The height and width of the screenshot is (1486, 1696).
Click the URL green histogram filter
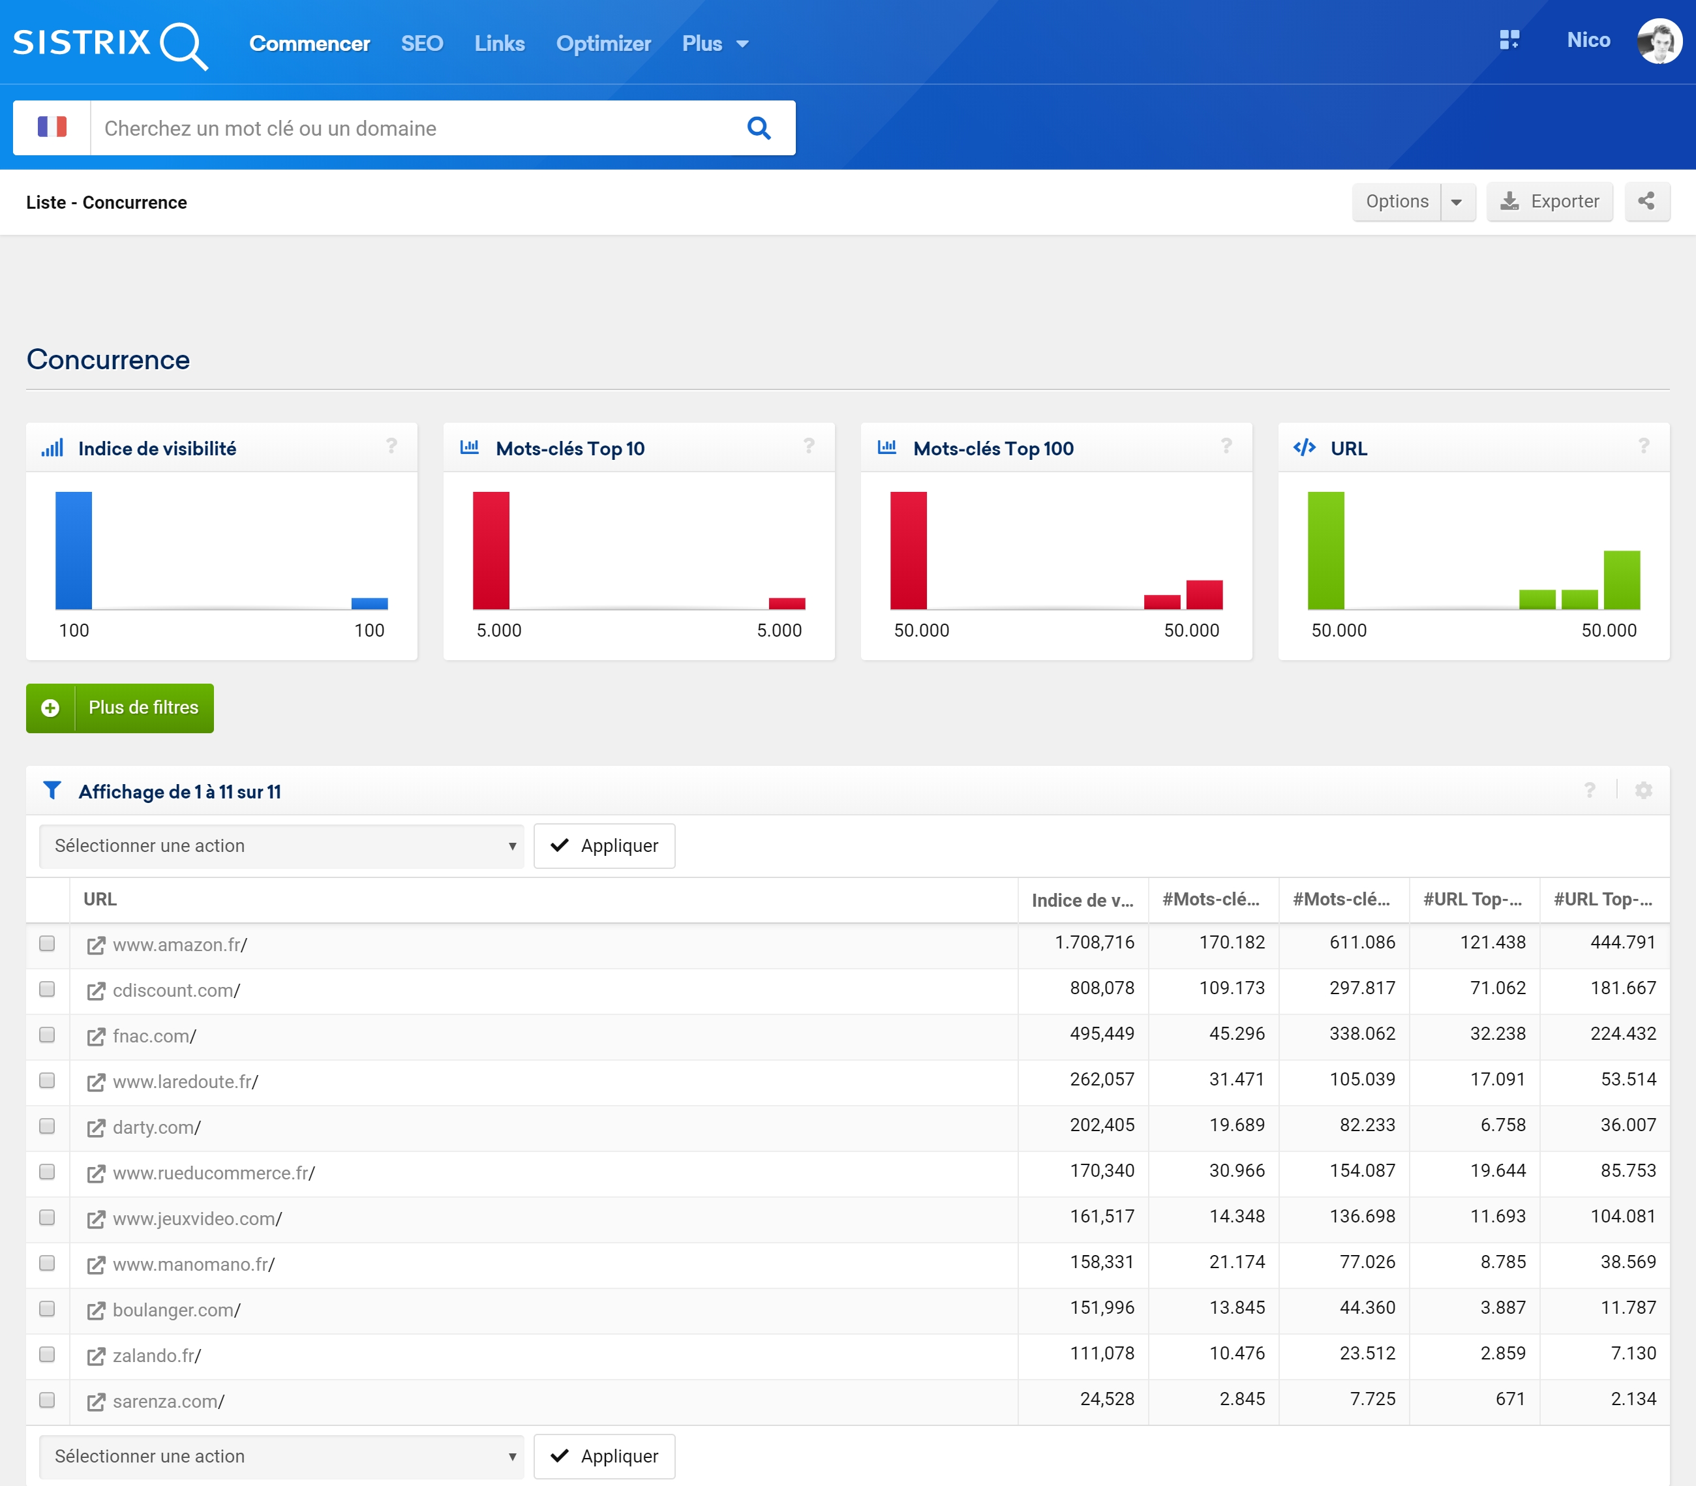click(1474, 551)
